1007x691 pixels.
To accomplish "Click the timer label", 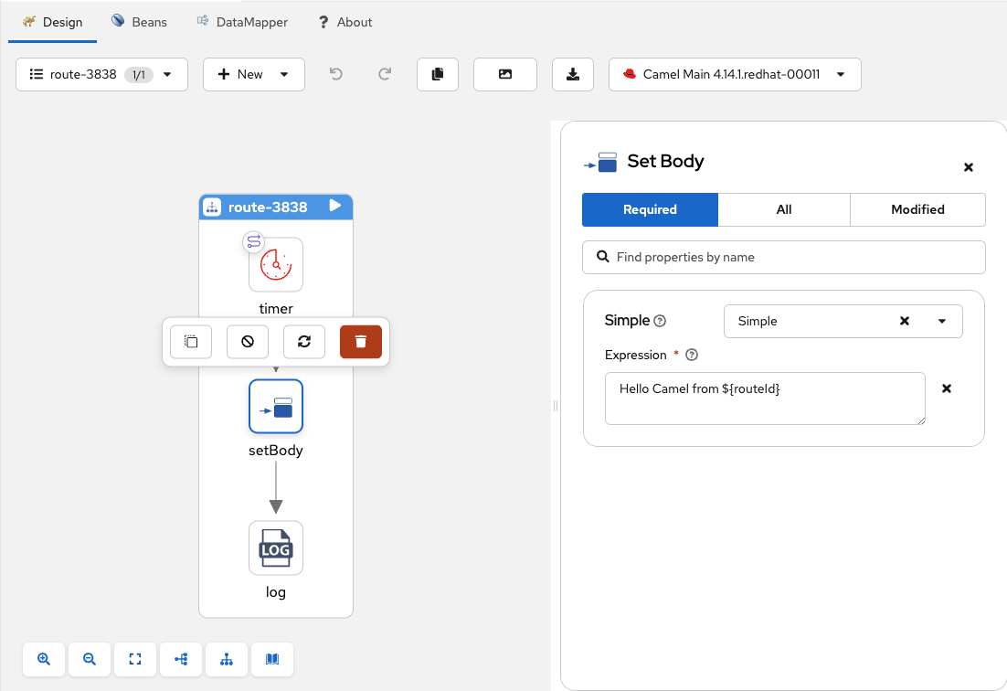I will tap(276, 309).
